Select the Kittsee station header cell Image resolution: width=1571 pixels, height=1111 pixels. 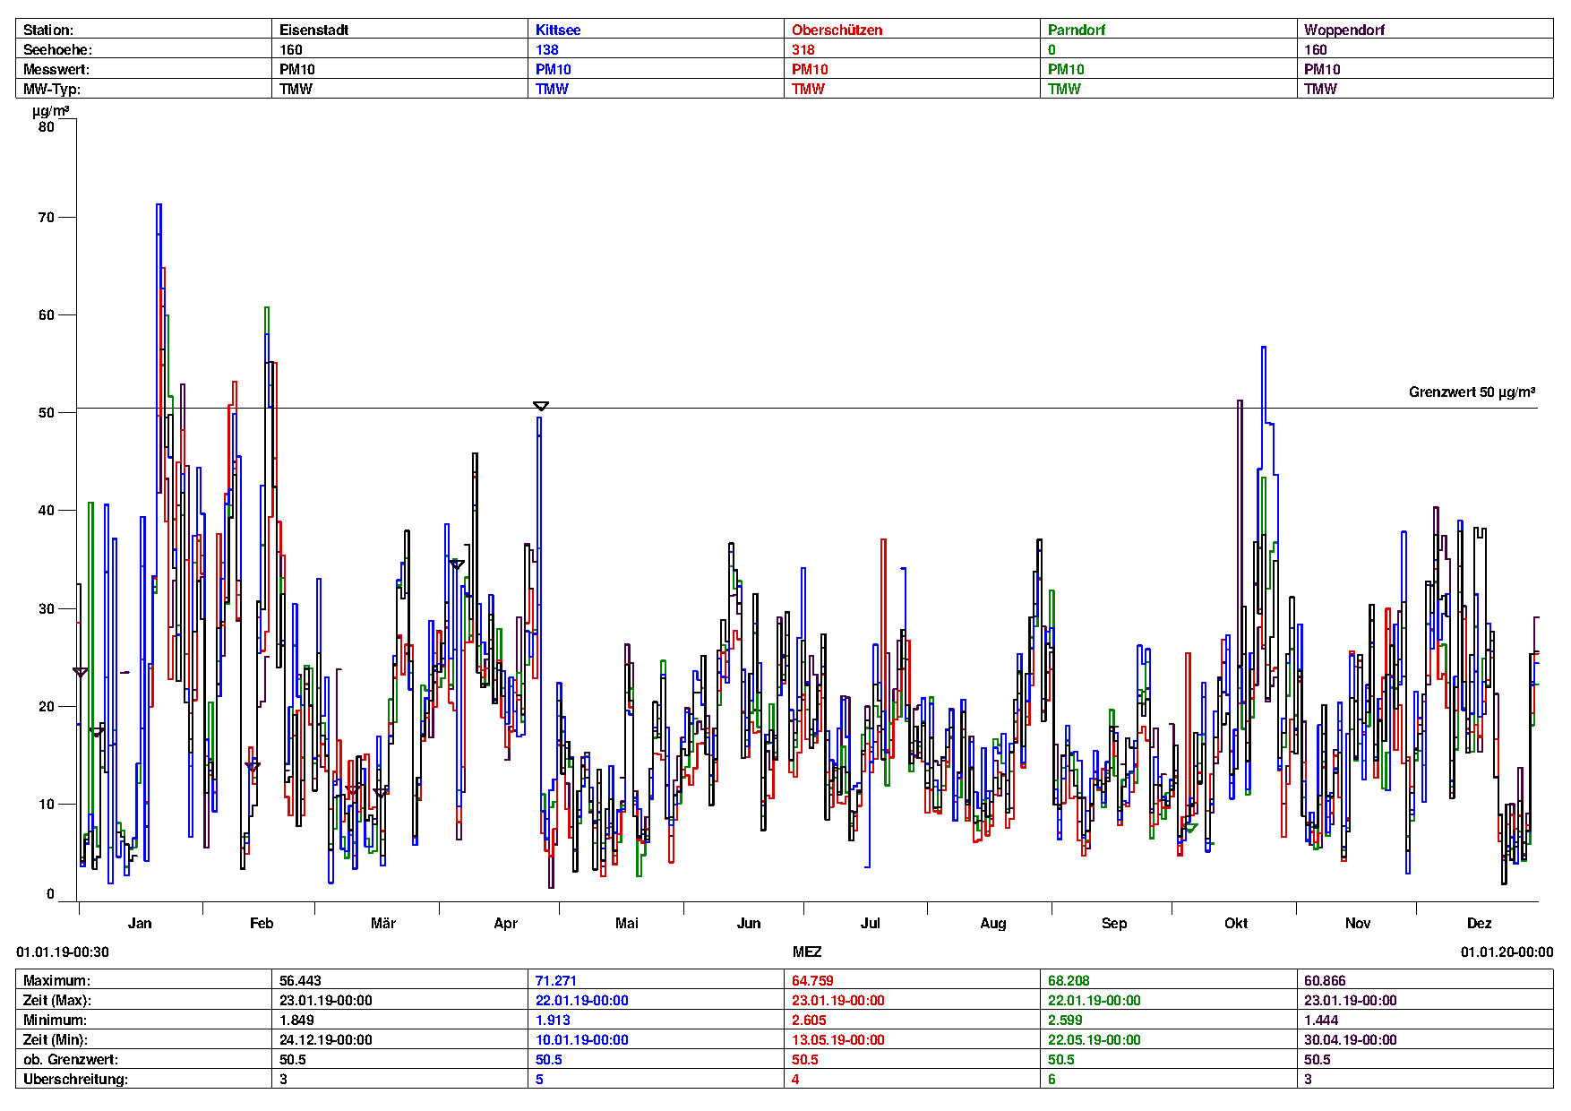657,30
